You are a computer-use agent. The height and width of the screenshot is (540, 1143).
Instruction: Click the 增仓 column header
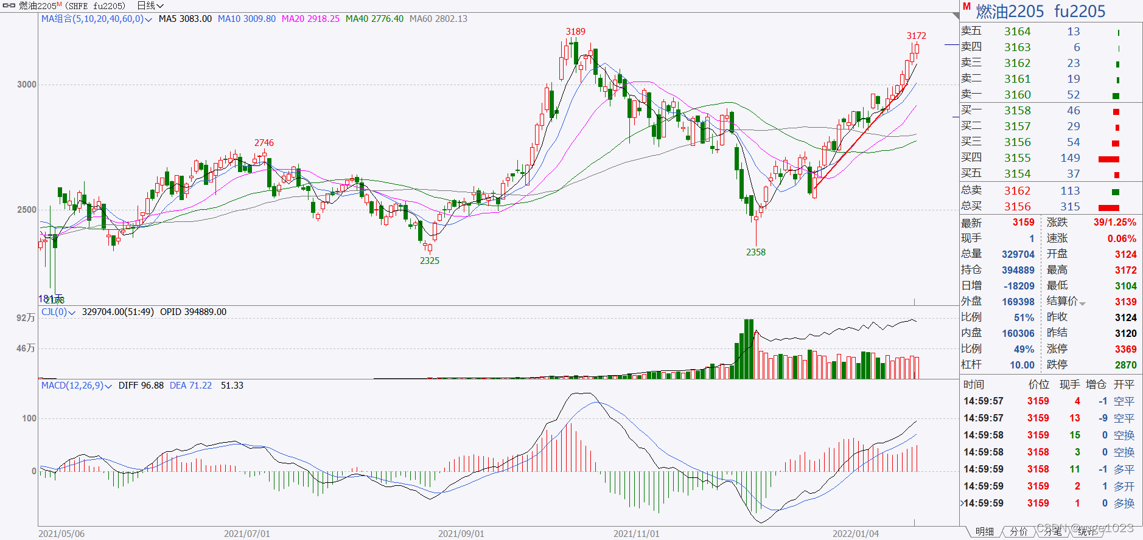point(1096,384)
